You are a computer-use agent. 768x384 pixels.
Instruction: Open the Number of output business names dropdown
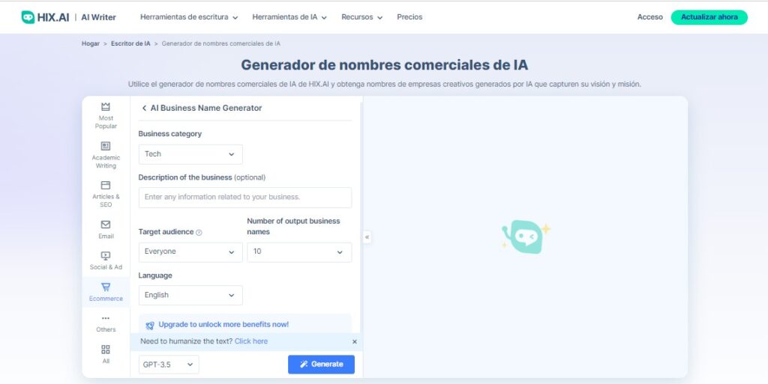299,252
